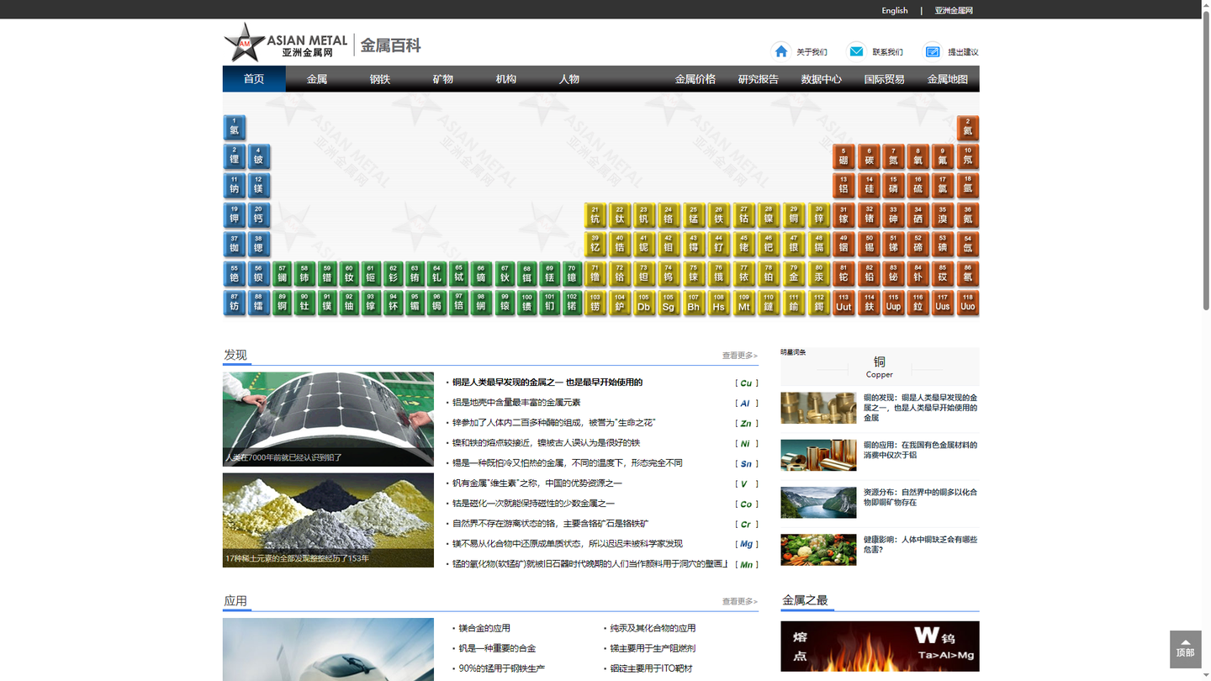Open the cesium (铯) tile numbered 55

pyautogui.click(x=234, y=273)
